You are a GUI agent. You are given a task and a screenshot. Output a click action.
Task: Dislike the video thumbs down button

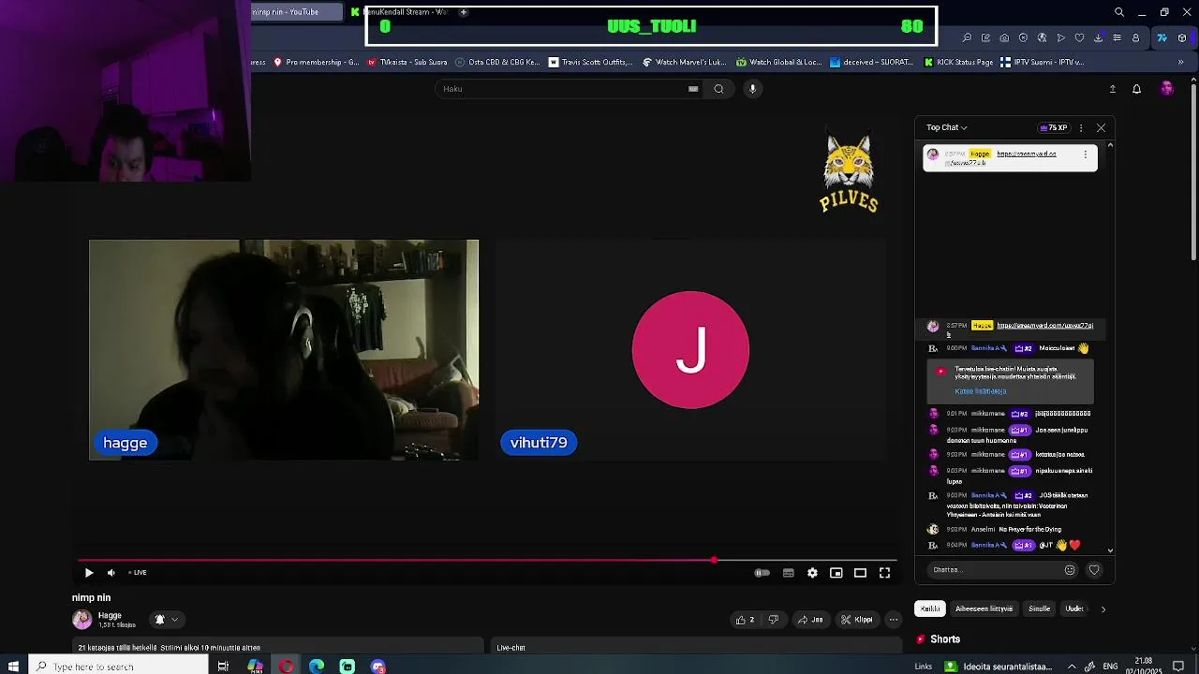pos(773,620)
